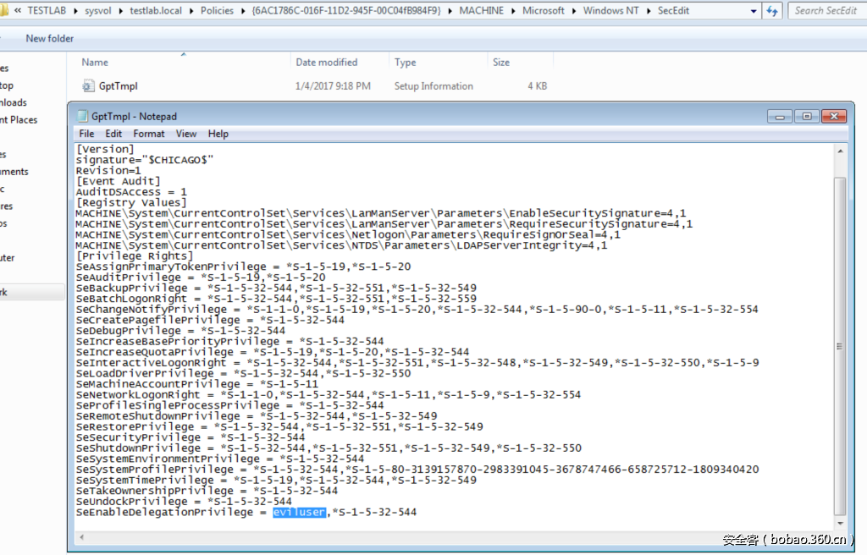Click the AuditDSAccess = 1 line

(131, 192)
